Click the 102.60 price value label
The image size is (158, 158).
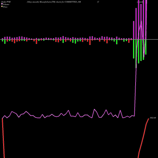(x=153, y=118)
